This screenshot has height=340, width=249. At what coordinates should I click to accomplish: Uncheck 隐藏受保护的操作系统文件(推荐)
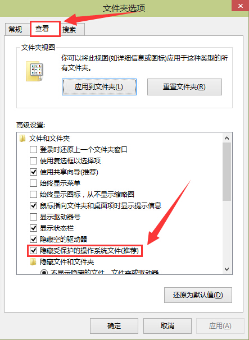pos(33,251)
